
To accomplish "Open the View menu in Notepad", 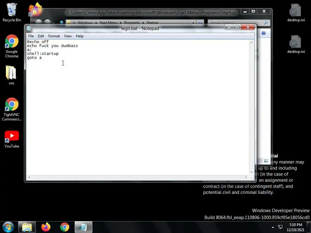I will coord(68,36).
